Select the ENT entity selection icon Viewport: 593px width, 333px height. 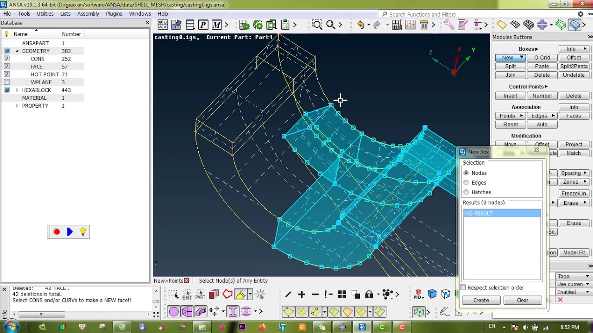click(187, 294)
